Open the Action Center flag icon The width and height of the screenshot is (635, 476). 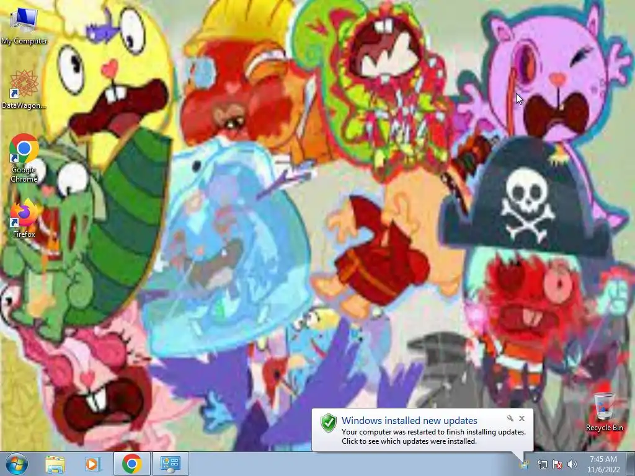[557, 464]
